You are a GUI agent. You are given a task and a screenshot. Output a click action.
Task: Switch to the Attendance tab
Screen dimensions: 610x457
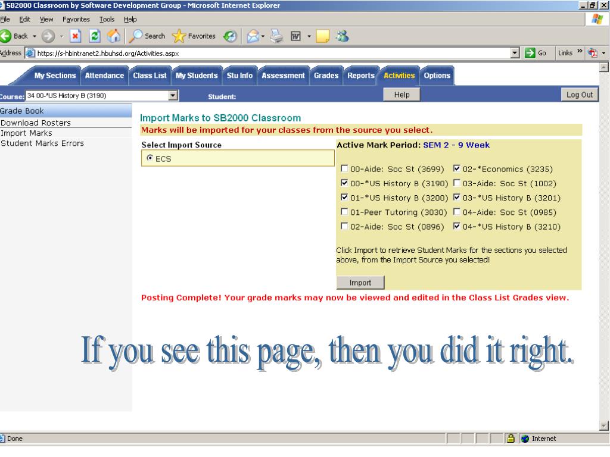104,76
